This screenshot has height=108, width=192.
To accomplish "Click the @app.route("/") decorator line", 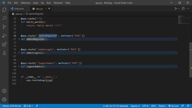I will pyautogui.click(x=31, y=19).
